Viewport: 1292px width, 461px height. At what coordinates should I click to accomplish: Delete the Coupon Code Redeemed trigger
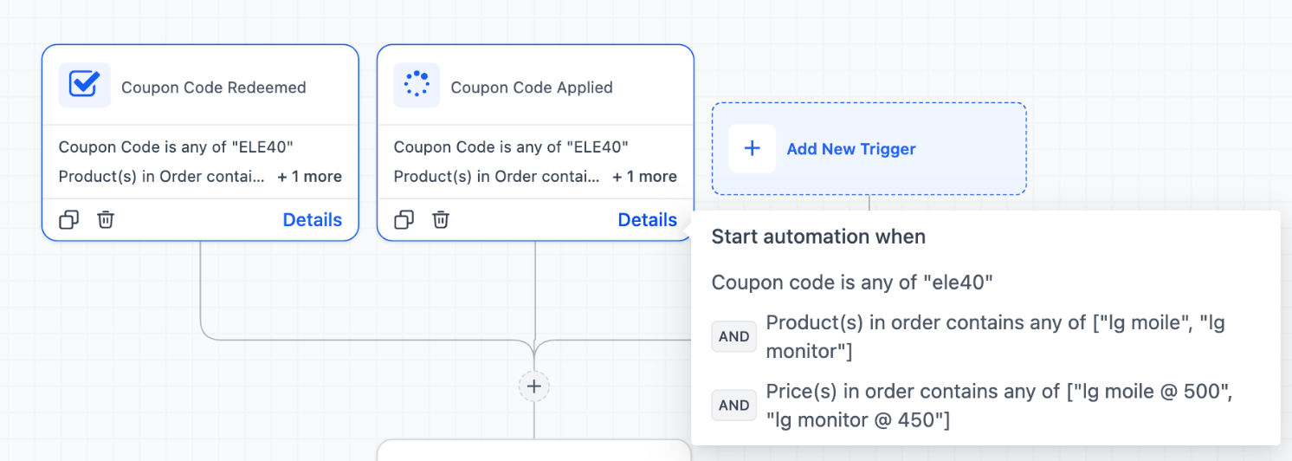[106, 220]
